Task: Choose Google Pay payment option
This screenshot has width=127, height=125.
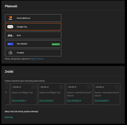Action: point(33,27)
